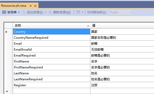Viewport: 154px width, 94px height.
Task: Click the 添加资源(R) button
Action: [x=35, y=12]
